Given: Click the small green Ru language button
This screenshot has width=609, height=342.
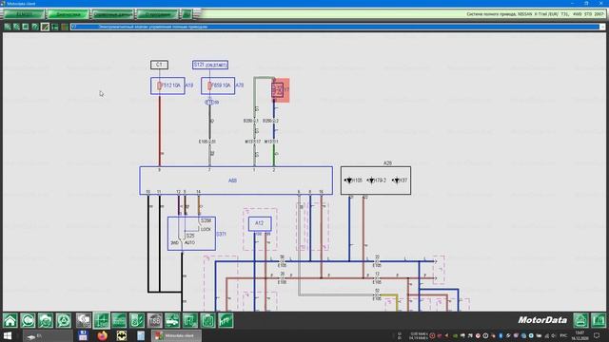Looking at the screenshot, I should tap(187, 14).
